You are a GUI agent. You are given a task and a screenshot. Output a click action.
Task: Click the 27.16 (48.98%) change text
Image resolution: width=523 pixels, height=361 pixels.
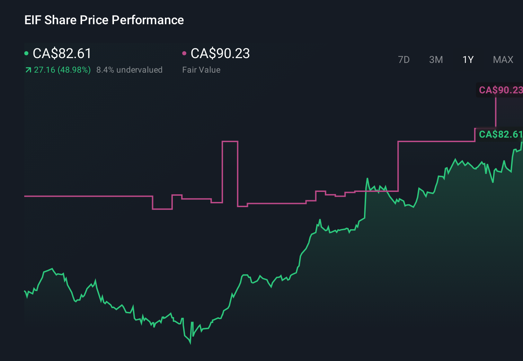[x=62, y=70]
